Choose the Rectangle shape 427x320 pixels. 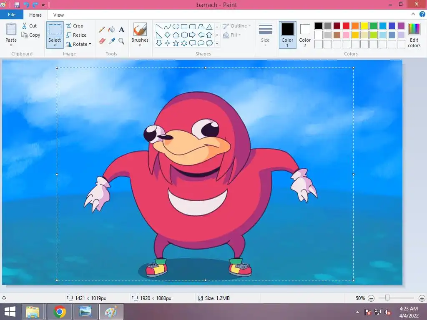[x=184, y=27]
